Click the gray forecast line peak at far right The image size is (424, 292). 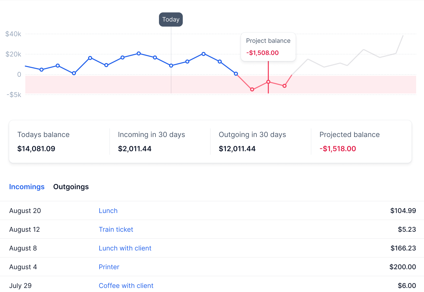pyautogui.click(x=403, y=36)
